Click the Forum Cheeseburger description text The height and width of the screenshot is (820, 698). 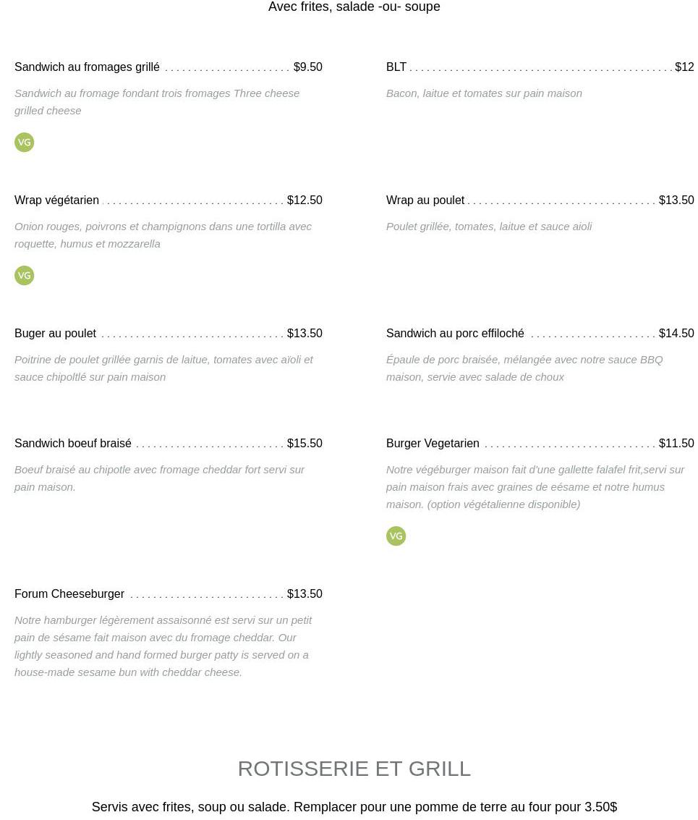tap(163, 646)
